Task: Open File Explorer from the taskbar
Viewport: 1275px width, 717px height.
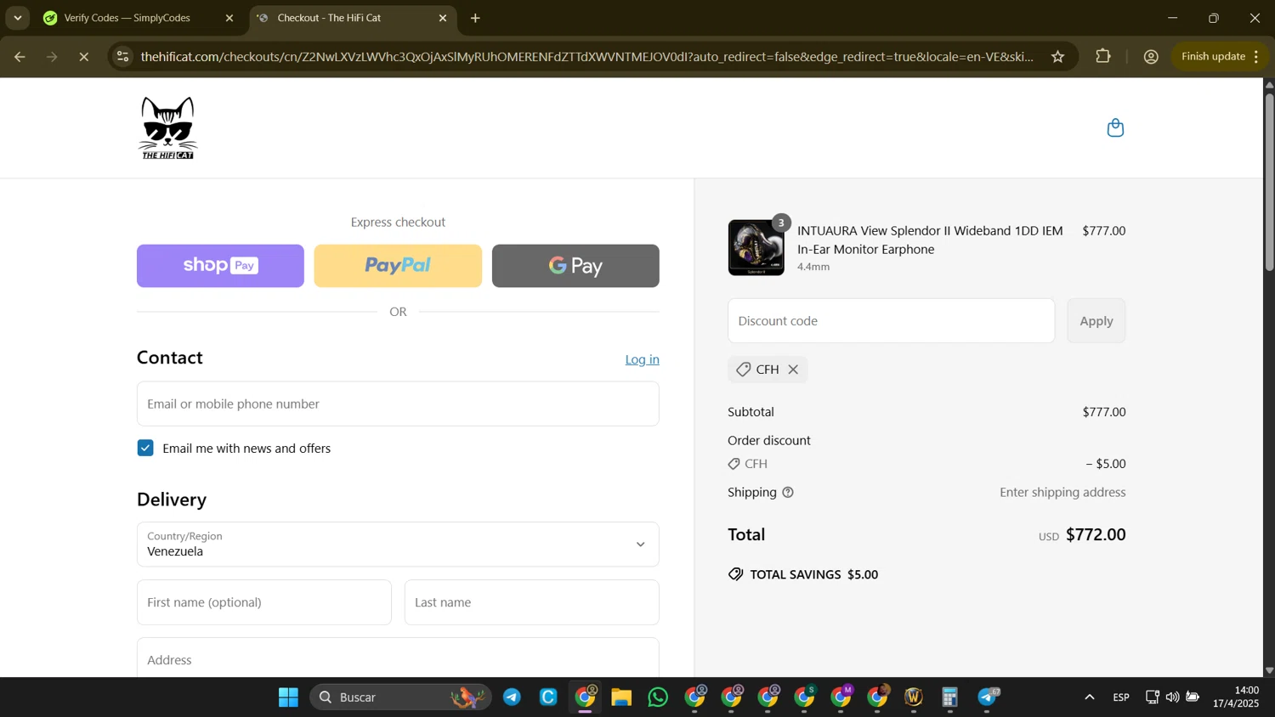Action: [621, 697]
